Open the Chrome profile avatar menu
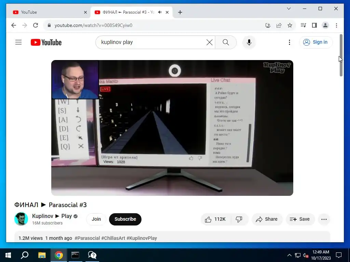This screenshot has height=262, width=350. coord(325,25)
